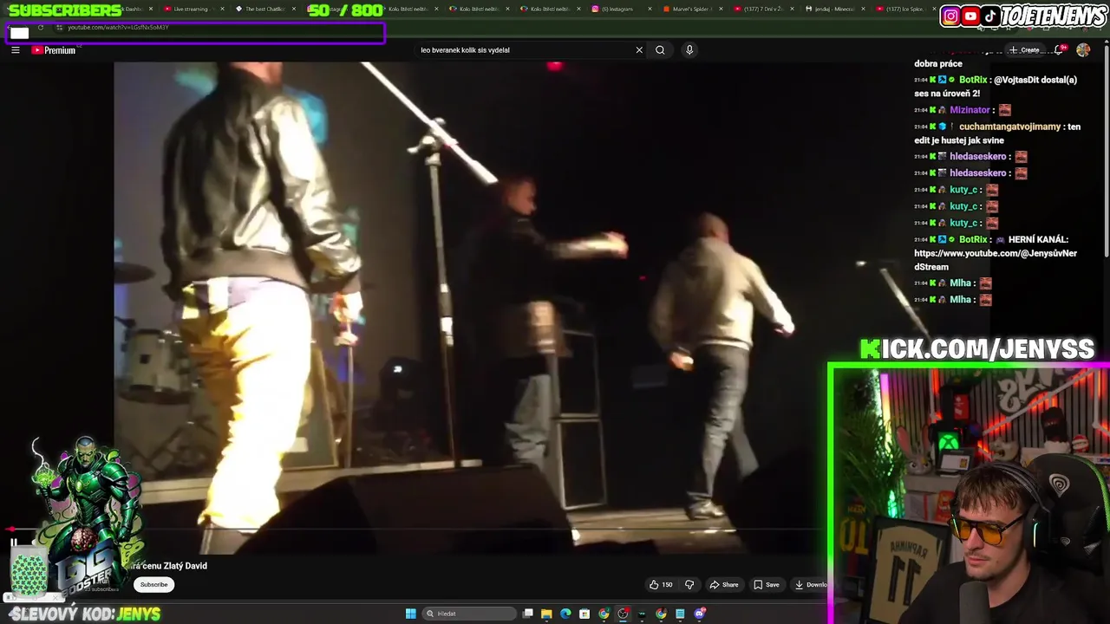The image size is (1110, 624).
Task: Run the YouTube search magnifier button
Action: click(660, 50)
